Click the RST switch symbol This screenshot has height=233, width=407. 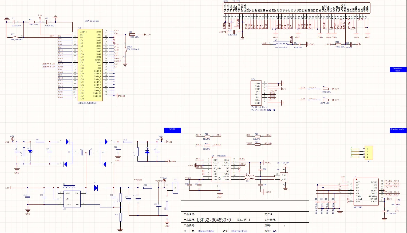pyautogui.click(x=16, y=37)
